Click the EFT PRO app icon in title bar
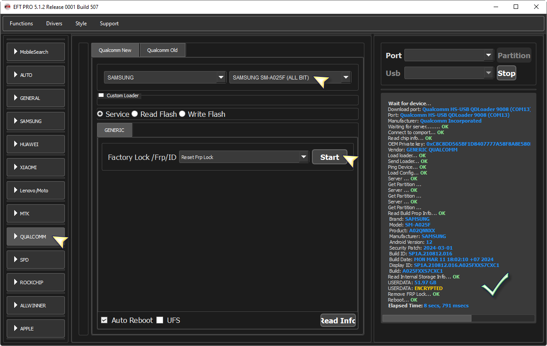Image resolution: width=547 pixels, height=346 pixels. point(8,7)
